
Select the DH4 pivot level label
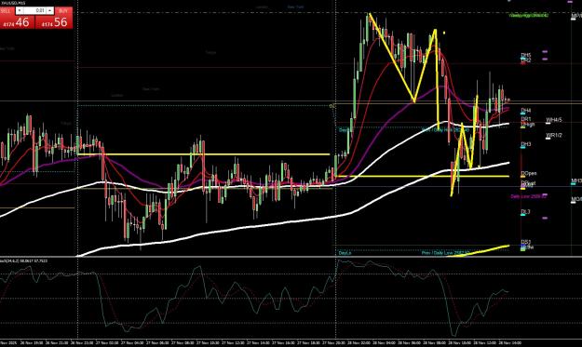point(526,111)
